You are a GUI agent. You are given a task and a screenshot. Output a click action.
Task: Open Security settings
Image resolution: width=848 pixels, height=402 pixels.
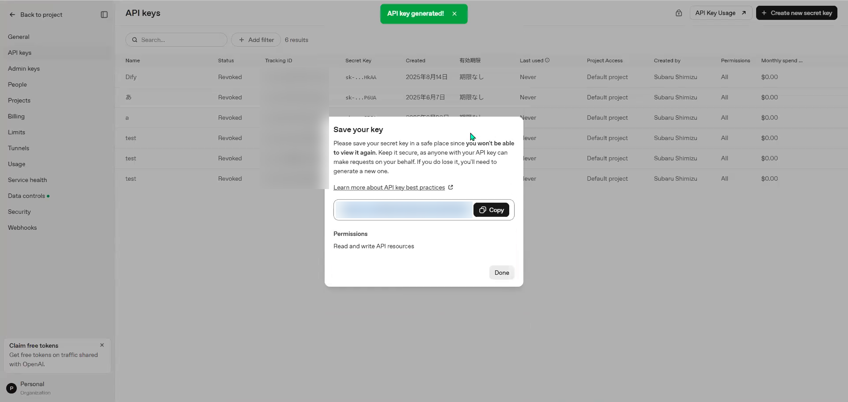(x=19, y=212)
